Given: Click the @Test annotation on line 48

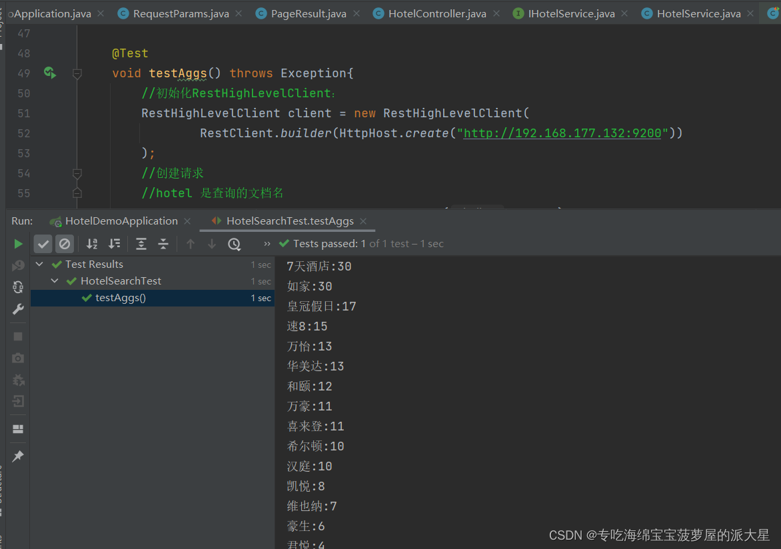Looking at the screenshot, I should click(130, 53).
